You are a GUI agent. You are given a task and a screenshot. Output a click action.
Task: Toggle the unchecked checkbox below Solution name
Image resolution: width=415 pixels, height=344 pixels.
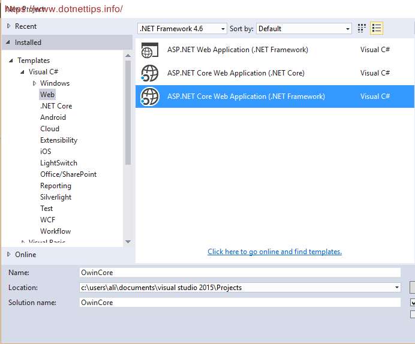coord(413,314)
